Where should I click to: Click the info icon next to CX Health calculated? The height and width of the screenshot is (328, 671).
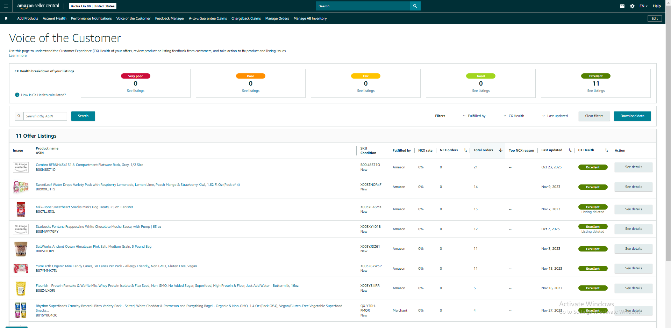pyautogui.click(x=17, y=95)
